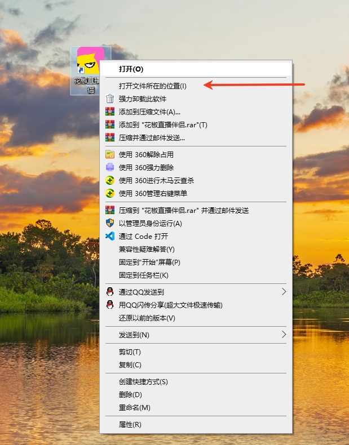
Task: Select 压缩并通过邮件发送... entry
Action: click(x=196, y=138)
